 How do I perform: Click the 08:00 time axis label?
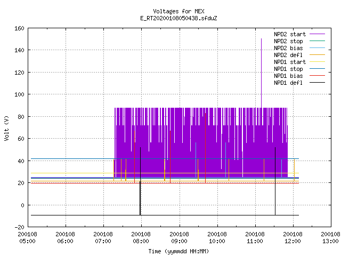point(141,242)
